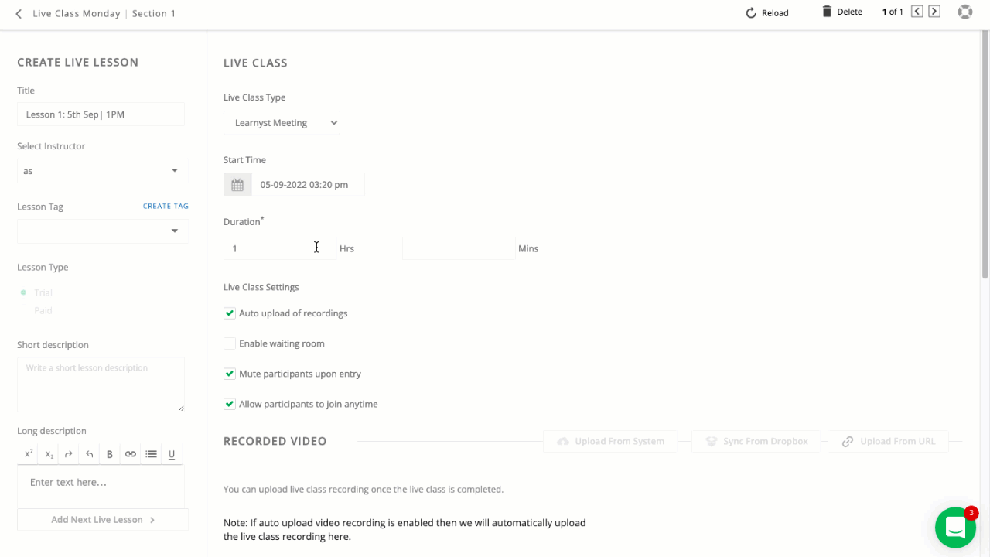The width and height of the screenshot is (990, 557).
Task: Toggle bullet list in Long description
Action: click(x=151, y=454)
